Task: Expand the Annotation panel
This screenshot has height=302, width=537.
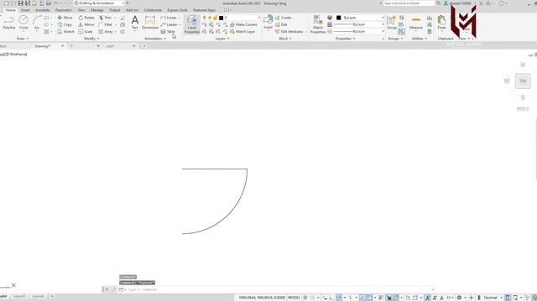Action: 155,39
